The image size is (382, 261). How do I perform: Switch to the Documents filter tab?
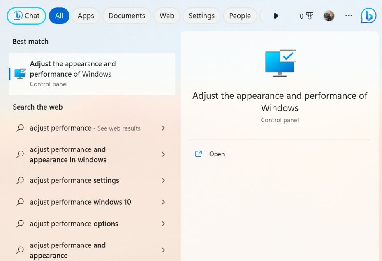click(x=127, y=16)
